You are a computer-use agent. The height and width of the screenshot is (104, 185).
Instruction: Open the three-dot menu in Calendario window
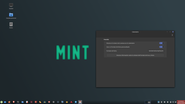(x=172, y=35)
